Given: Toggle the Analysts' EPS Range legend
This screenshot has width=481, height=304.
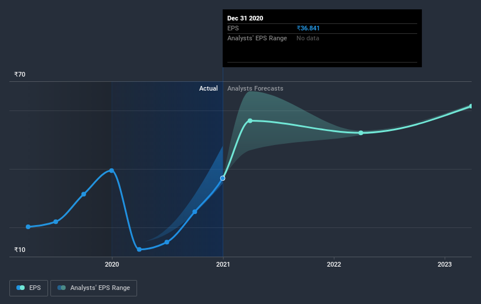Looking at the screenshot, I should coord(94,288).
